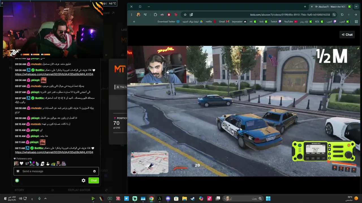
Task: Go back in browser history
Action: click(356, 15)
